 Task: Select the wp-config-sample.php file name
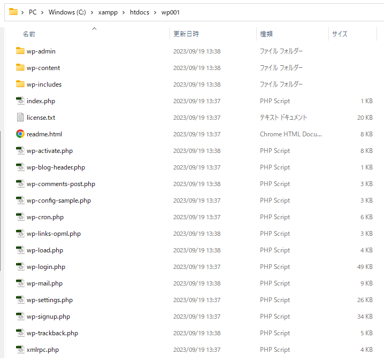coord(59,201)
